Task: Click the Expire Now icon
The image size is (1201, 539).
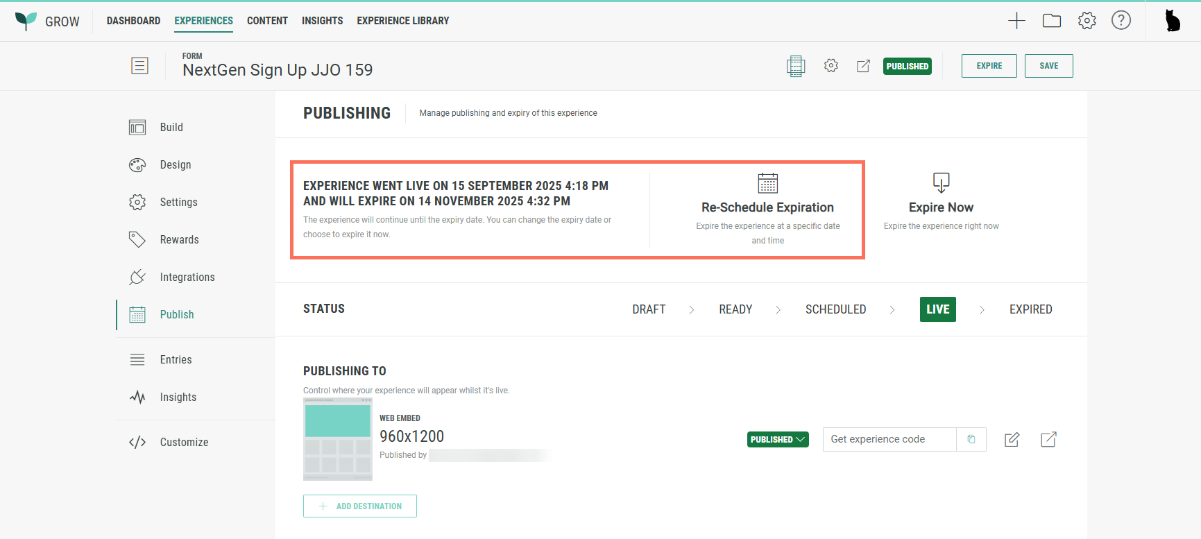Action: click(x=941, y=183)
